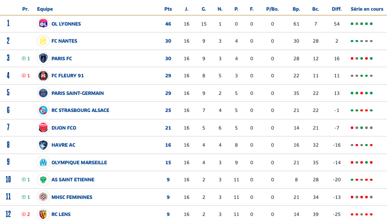387x224 pixels.
Task: Open the AS Saint Etienne team link
Action: 72,180
